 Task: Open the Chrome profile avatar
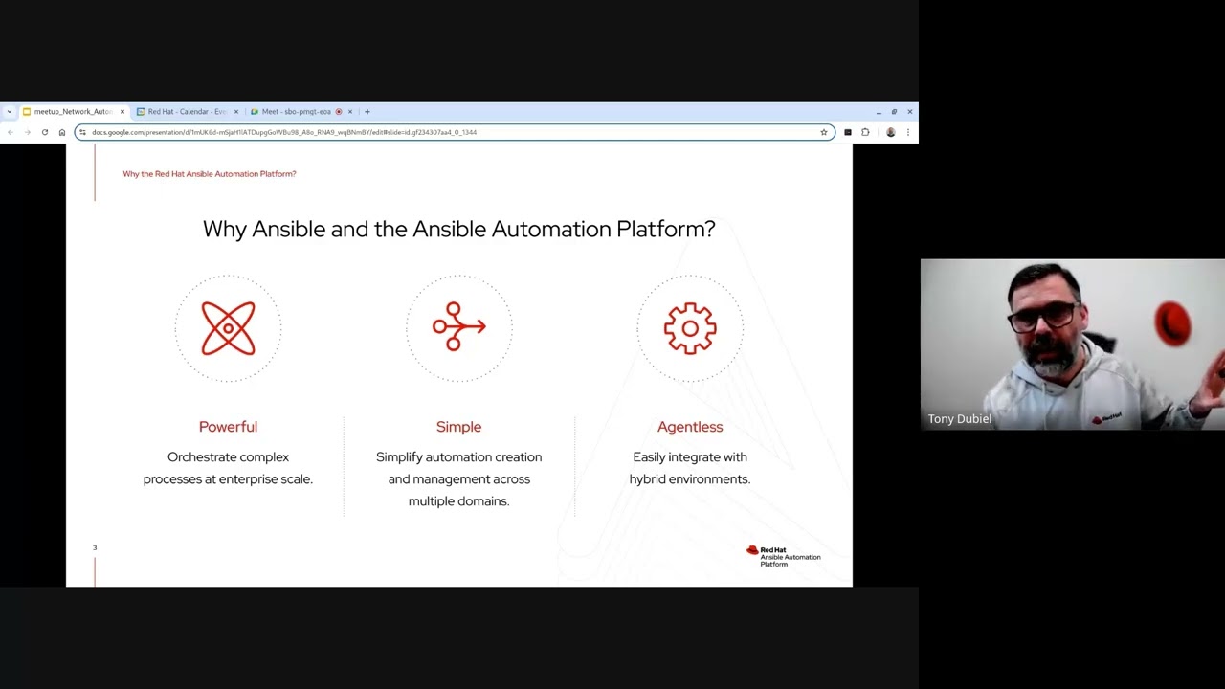(x=891, y=132)
